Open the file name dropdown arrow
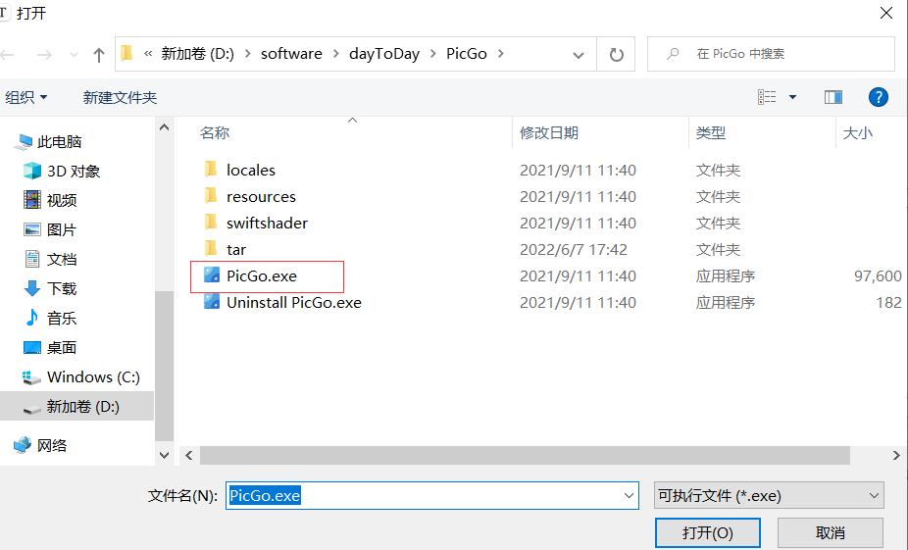Screen dimensions: 908x550 (x=629, y=495)
